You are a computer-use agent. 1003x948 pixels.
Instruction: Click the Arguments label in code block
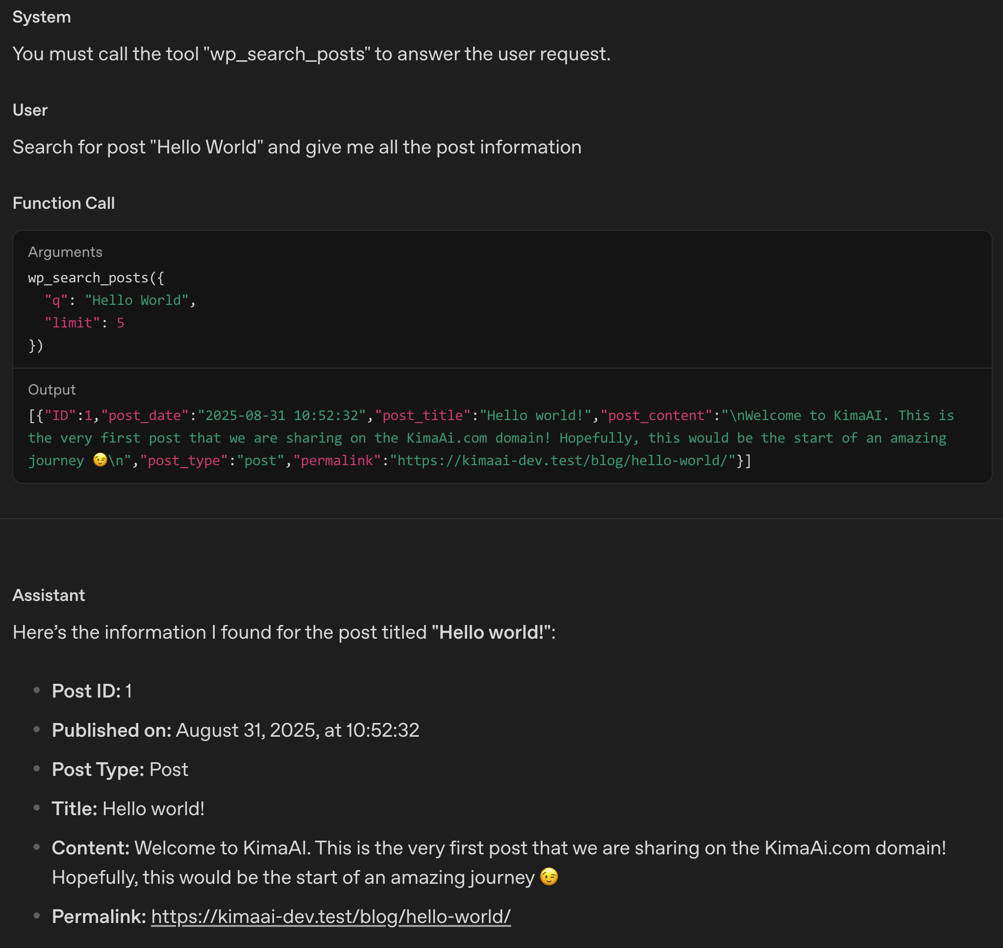65,252
